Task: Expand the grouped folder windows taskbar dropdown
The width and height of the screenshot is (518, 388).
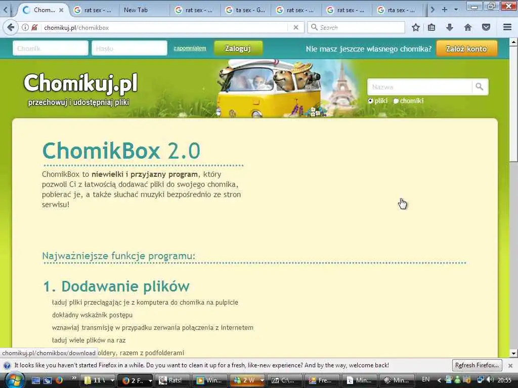Action: coord(112,380)
